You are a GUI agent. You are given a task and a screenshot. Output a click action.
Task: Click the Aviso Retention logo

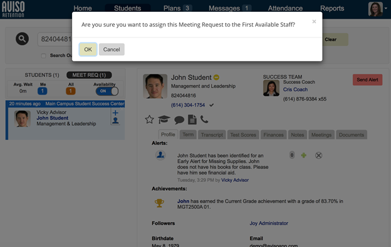13,9
